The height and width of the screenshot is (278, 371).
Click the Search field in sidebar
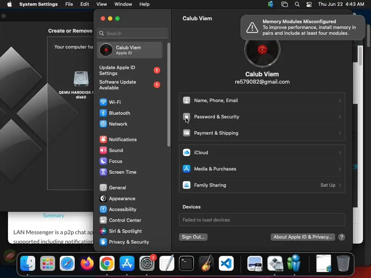[133, 33]
